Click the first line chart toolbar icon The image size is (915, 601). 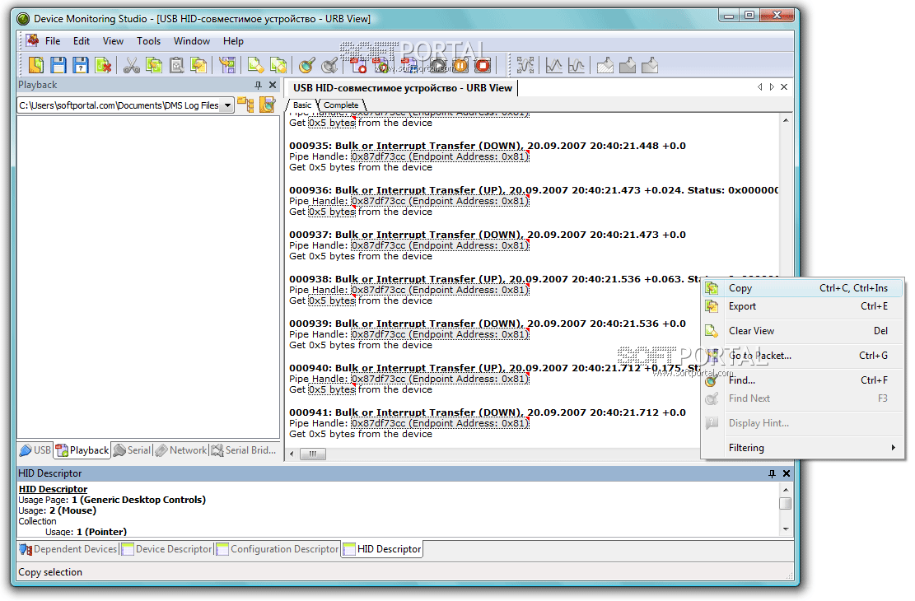tap(553, 65)
